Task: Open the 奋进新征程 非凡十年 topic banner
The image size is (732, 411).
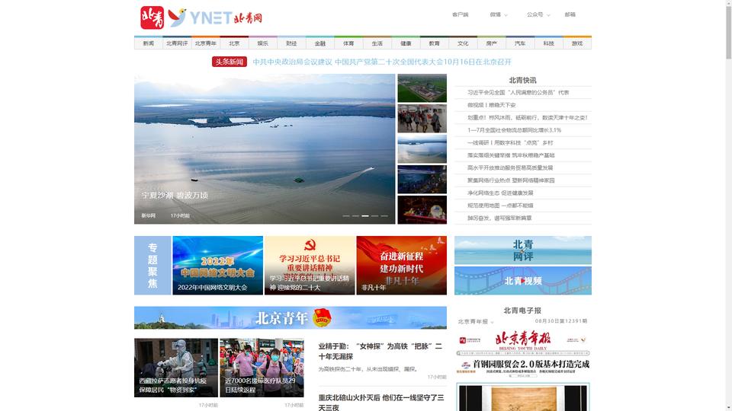Action: click(x=402, y=265)
